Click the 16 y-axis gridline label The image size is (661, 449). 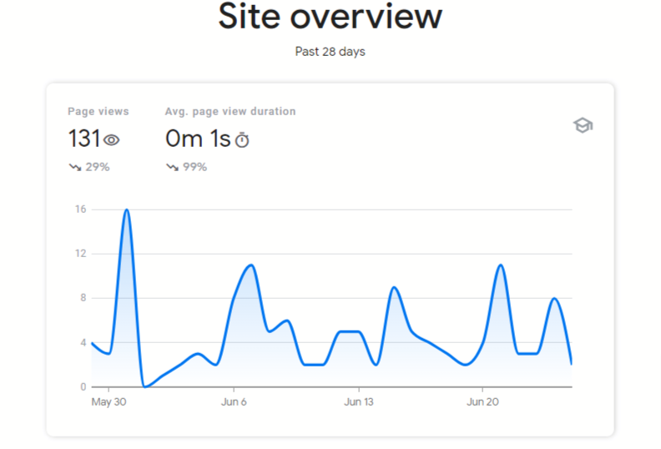pos(80,209)
